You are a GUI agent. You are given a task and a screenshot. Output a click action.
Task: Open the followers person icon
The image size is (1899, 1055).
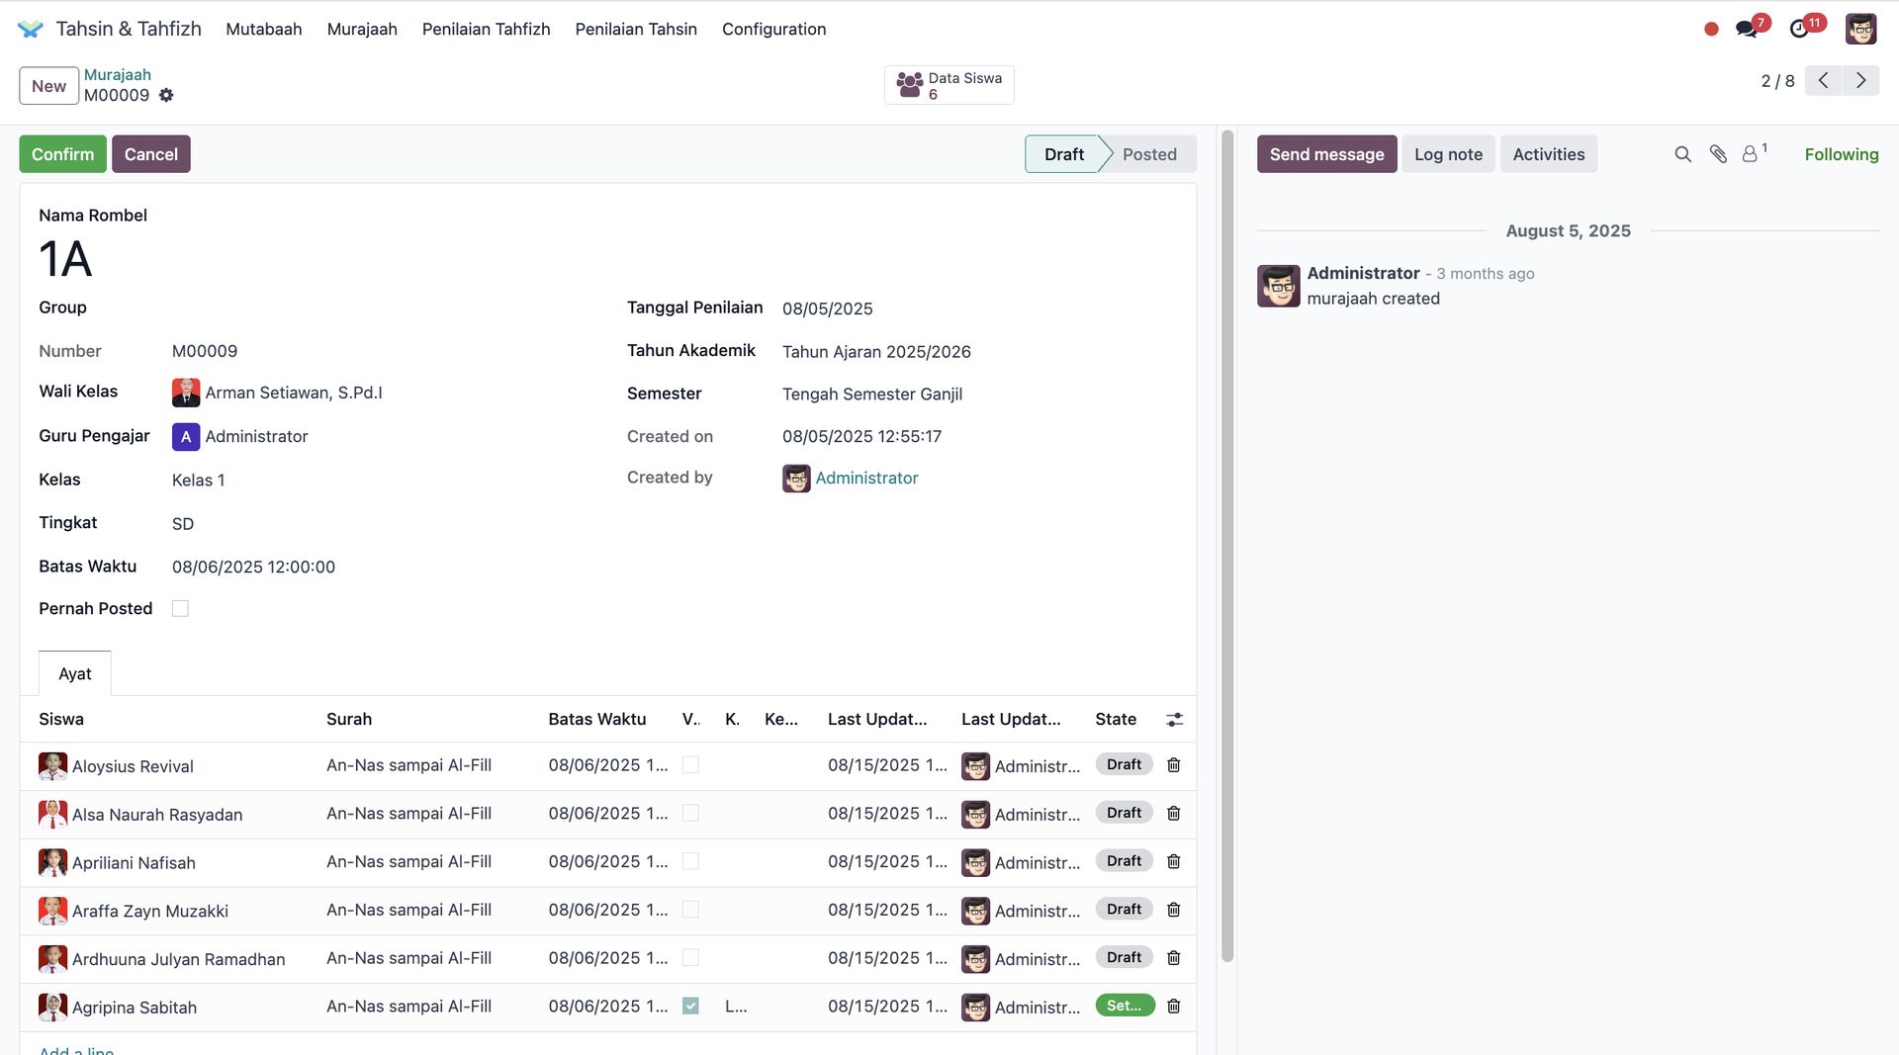pyautogui.click(x=1751, y=154)
